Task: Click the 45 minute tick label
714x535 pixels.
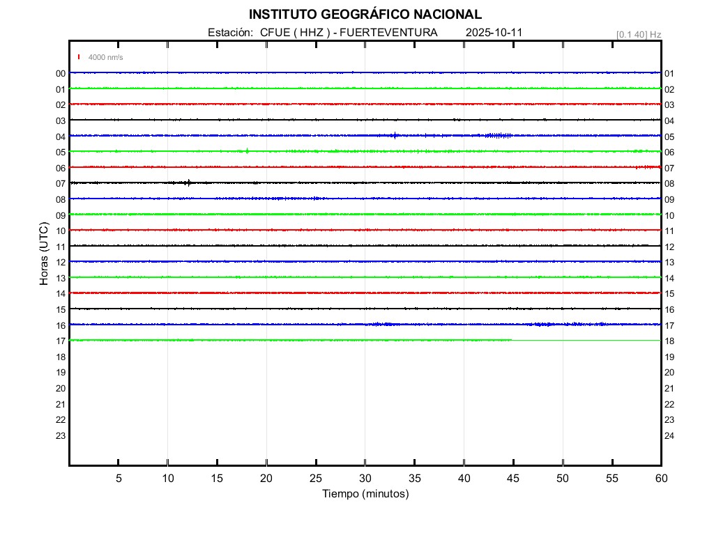Action: tap(513, 479)
